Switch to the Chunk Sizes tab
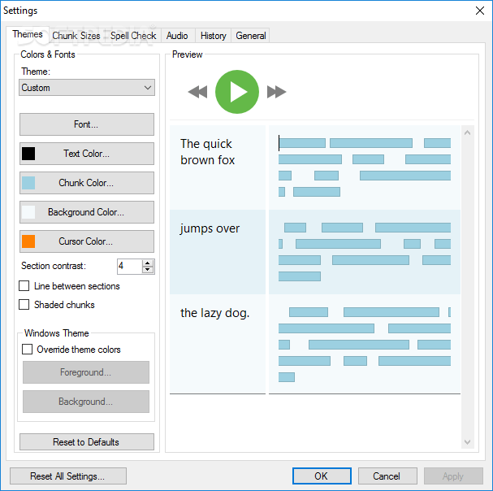 click(76, 36)
